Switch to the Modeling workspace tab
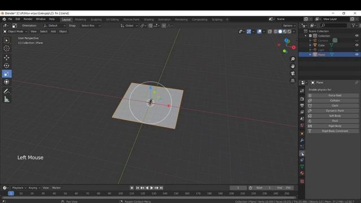Screen dimensions: 361x203 point(80,20)
